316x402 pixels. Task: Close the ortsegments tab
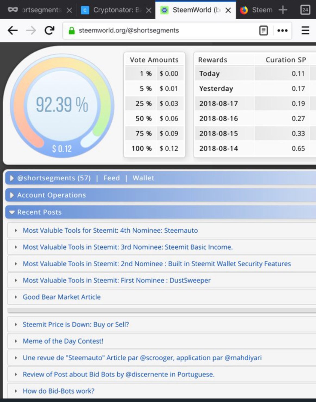point(69,10)
